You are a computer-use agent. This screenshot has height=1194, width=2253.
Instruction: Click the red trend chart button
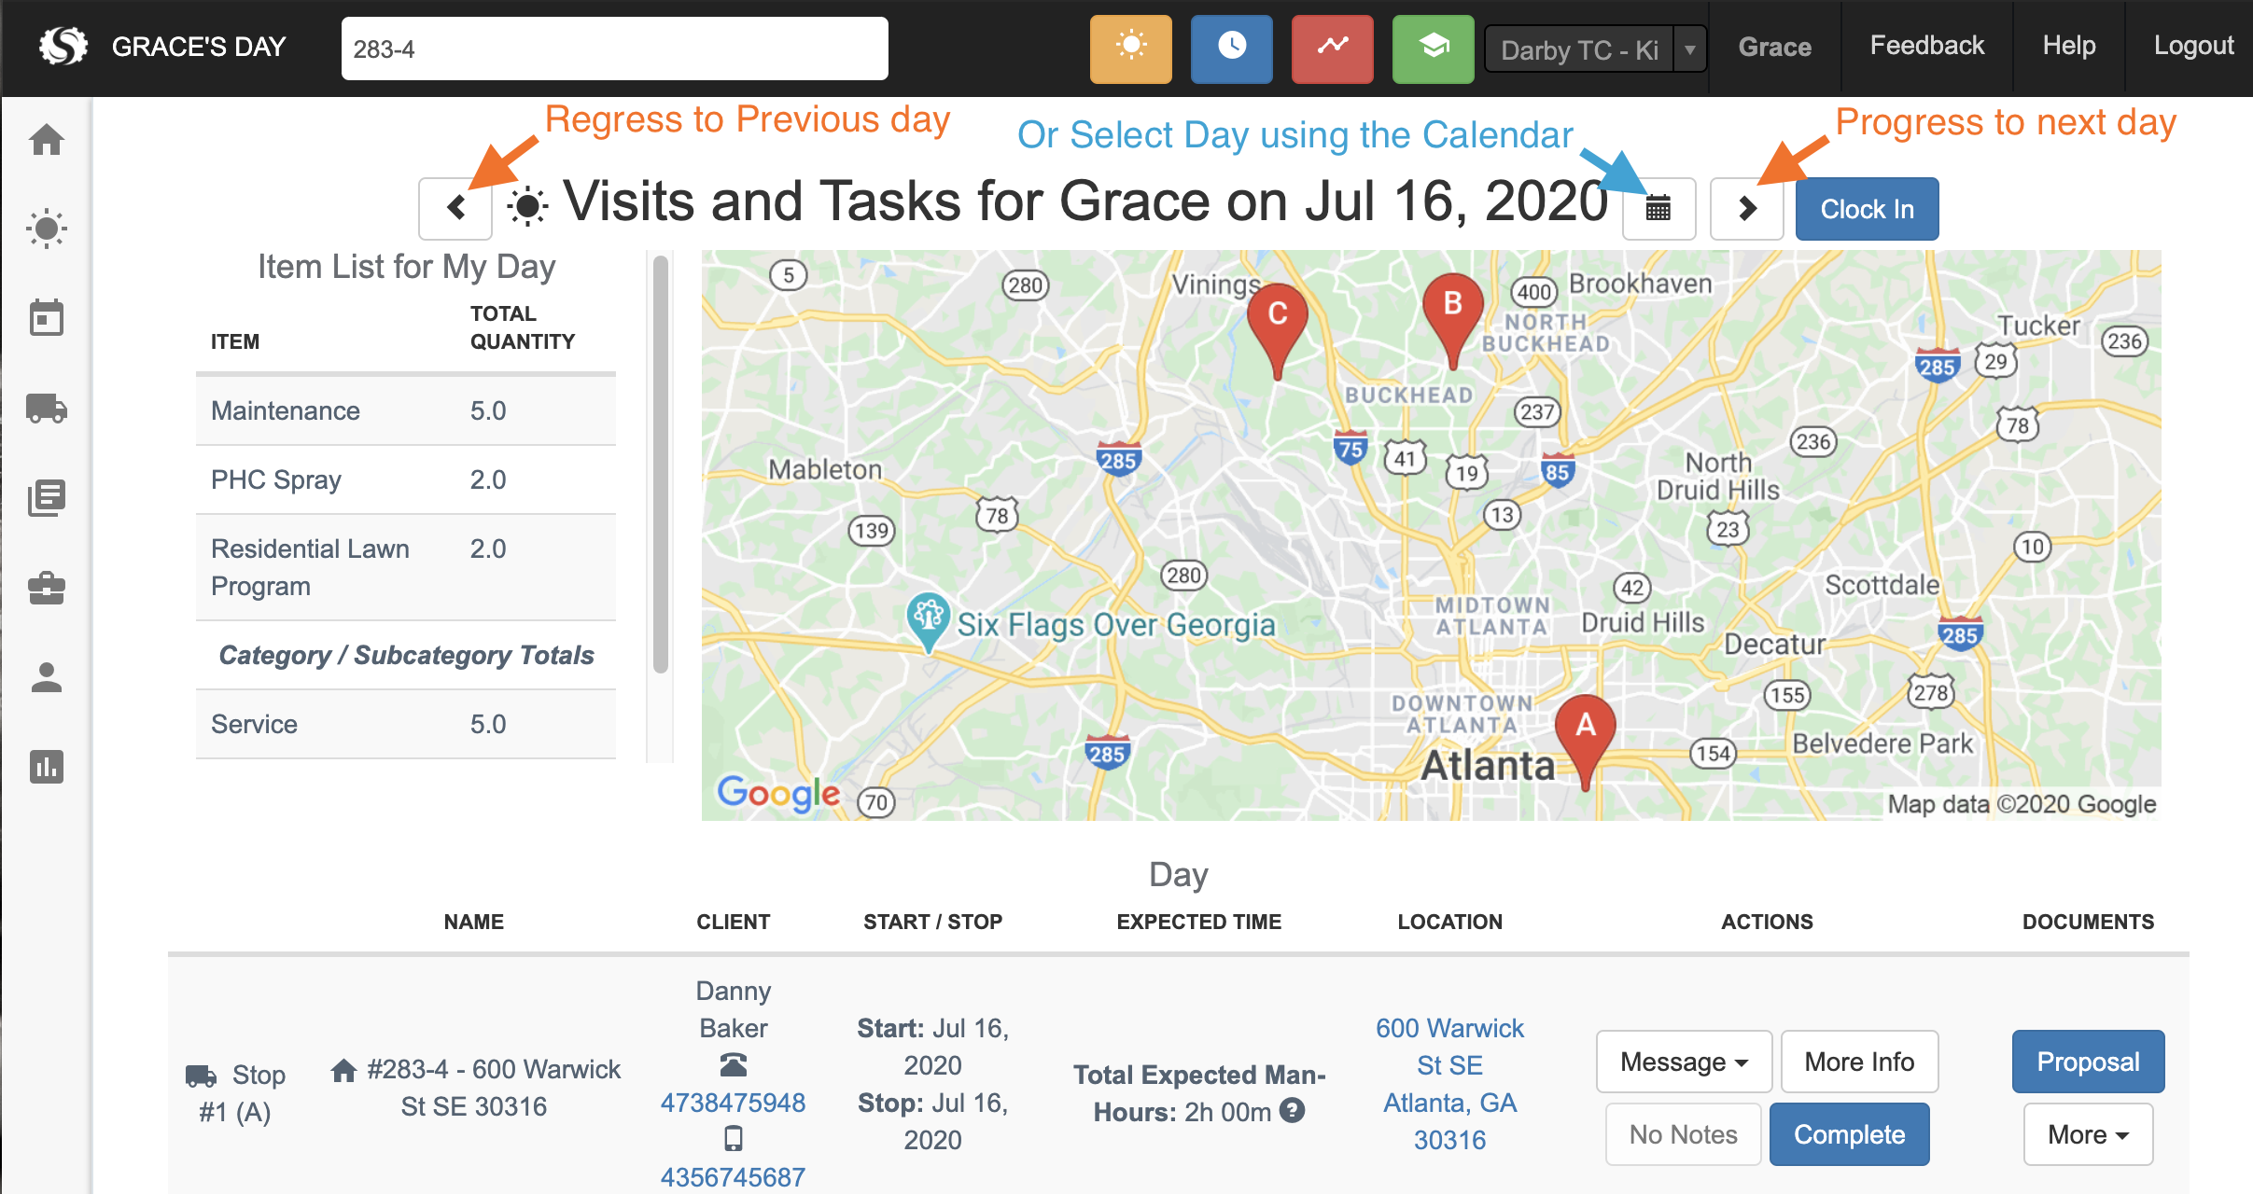pyautogui.click(x=1332, y=49)
